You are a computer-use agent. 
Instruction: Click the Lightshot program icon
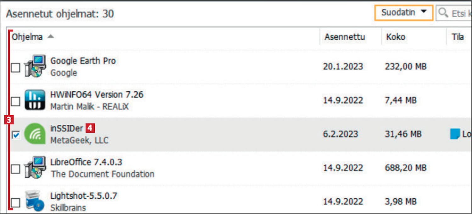(x=34, y=201)
